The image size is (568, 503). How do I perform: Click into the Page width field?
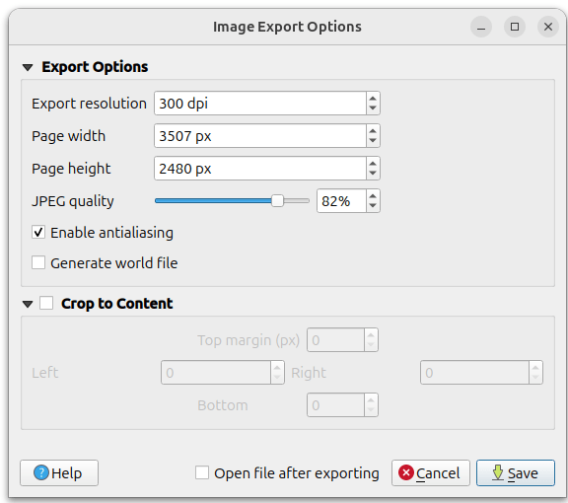(260, 136)
